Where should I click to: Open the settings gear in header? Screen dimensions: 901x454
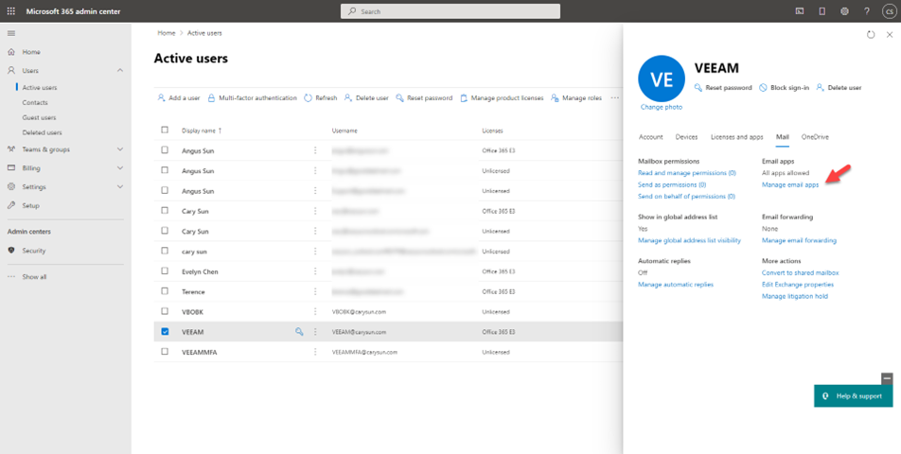(x=844, y=11)
